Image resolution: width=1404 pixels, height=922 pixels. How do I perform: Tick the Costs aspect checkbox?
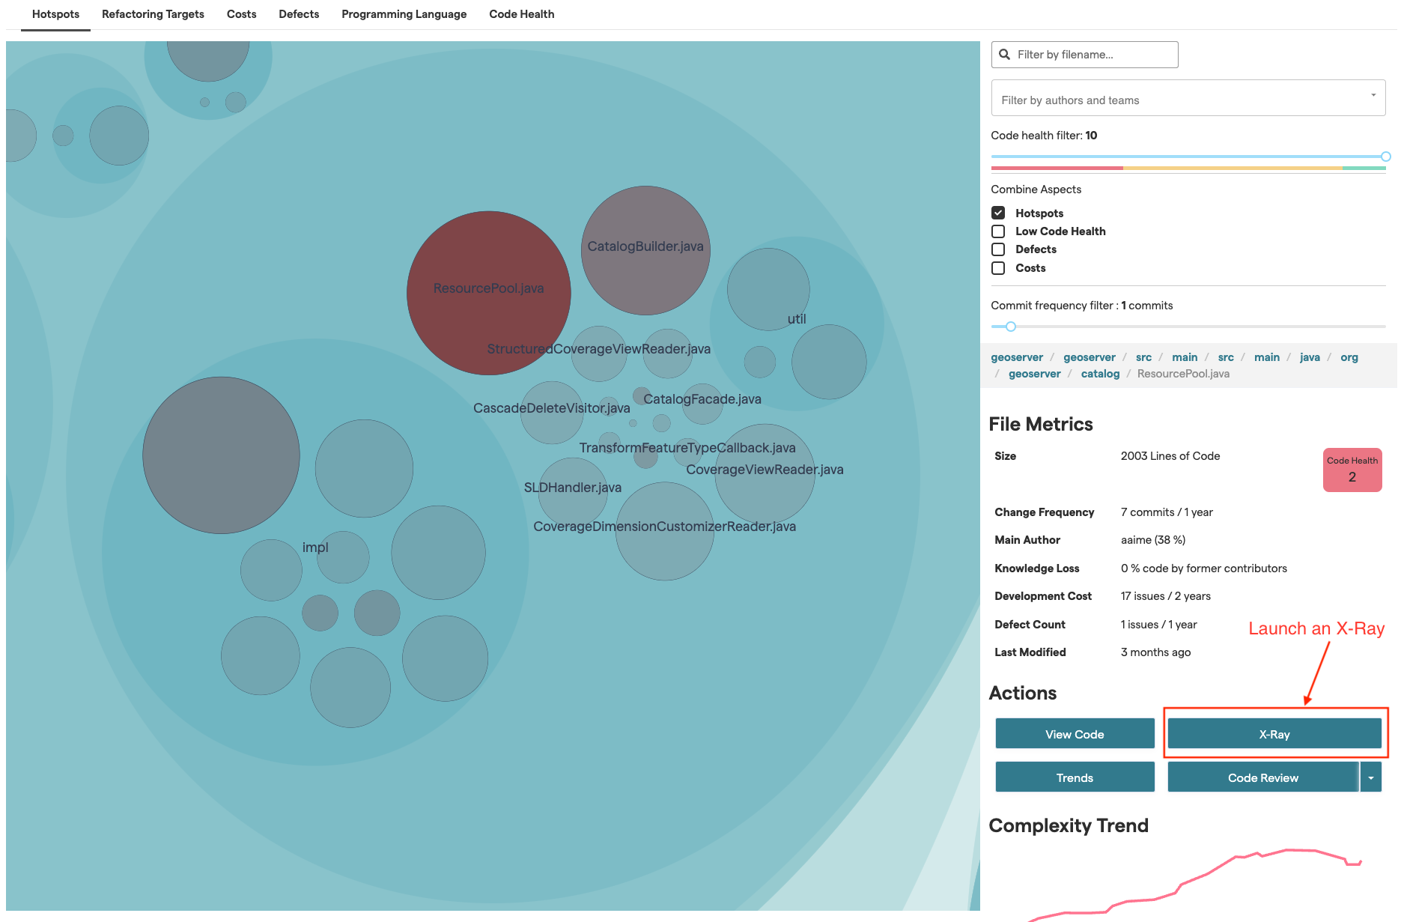[998, 268]
